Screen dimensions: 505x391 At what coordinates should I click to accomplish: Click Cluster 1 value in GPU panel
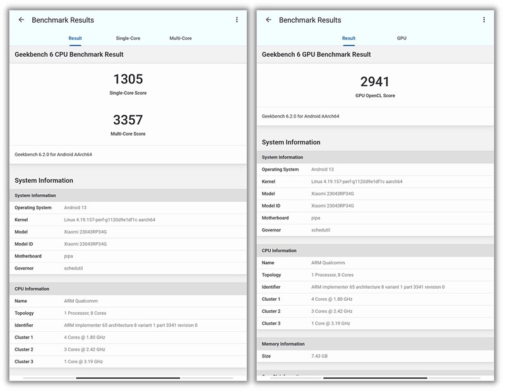pos(332,299)
